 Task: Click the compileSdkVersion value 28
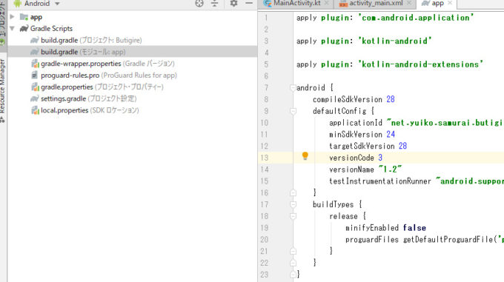pos(391,99)
